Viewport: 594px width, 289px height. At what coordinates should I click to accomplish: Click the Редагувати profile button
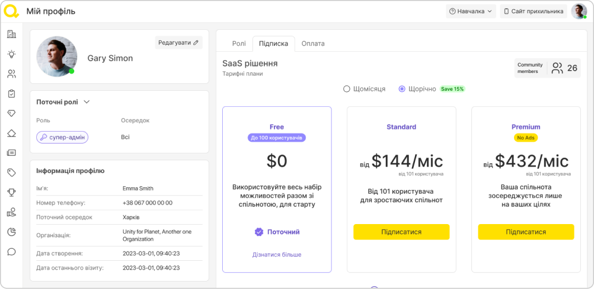178,43
